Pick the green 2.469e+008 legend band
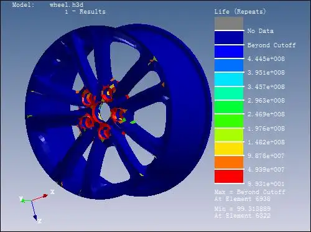Viewport: 311px width, 232px height. [229, 107]
